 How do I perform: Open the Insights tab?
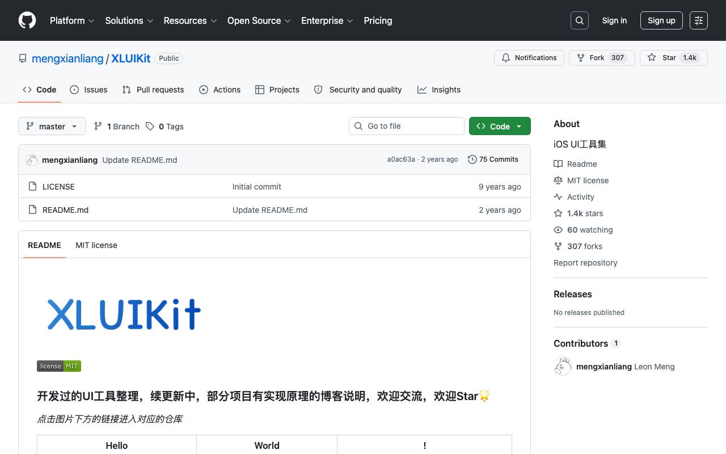click(439, 90)
